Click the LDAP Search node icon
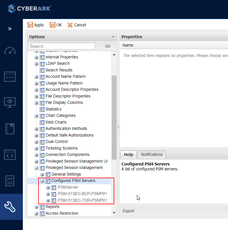 [42, 64]
